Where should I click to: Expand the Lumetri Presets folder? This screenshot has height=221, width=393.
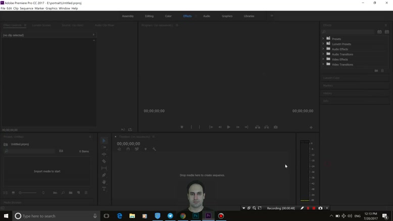pos(323,44)
